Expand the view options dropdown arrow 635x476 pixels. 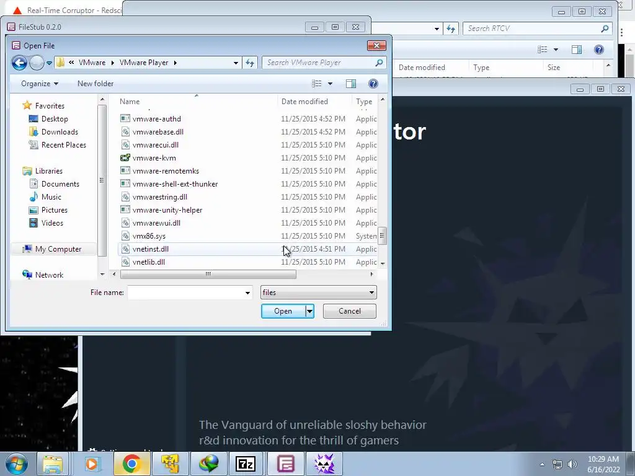click(x=330, y=84)
